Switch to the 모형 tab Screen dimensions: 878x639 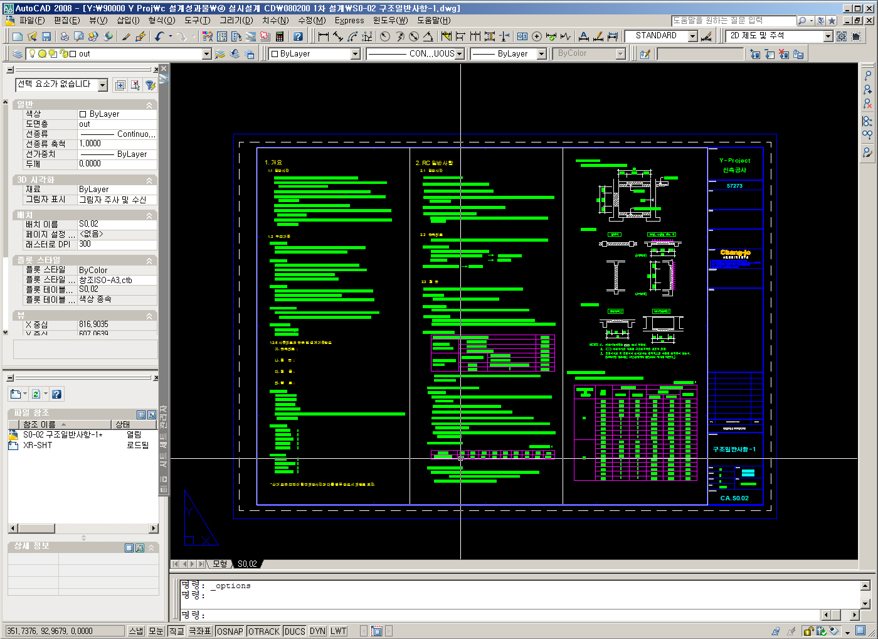[x=219, y=564]
